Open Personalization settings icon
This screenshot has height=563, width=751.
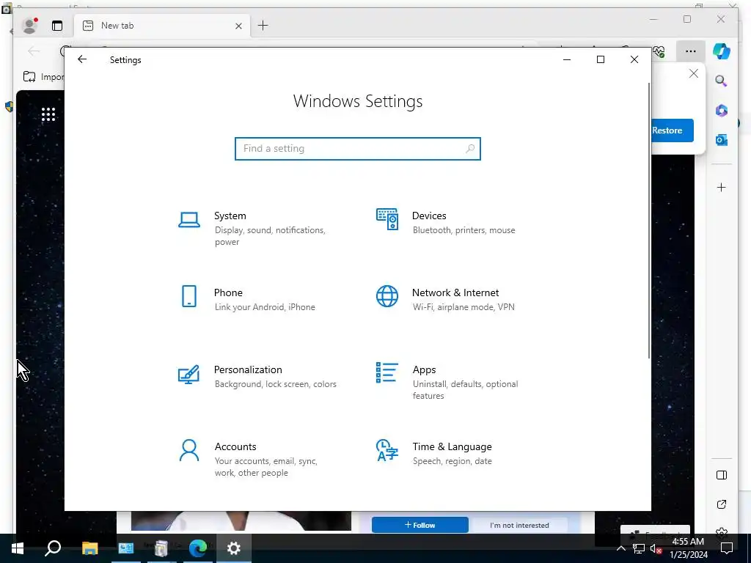coord(188,374)
